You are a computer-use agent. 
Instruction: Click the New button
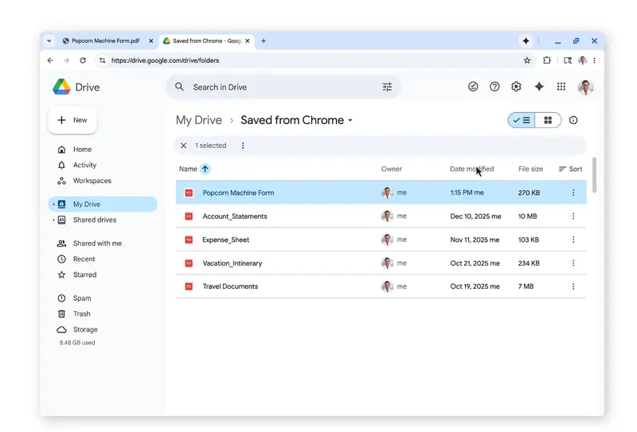click(x=72, y=120)
